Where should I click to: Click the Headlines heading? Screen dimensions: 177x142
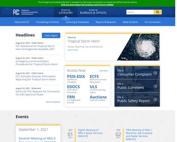(x=25, y=35)
